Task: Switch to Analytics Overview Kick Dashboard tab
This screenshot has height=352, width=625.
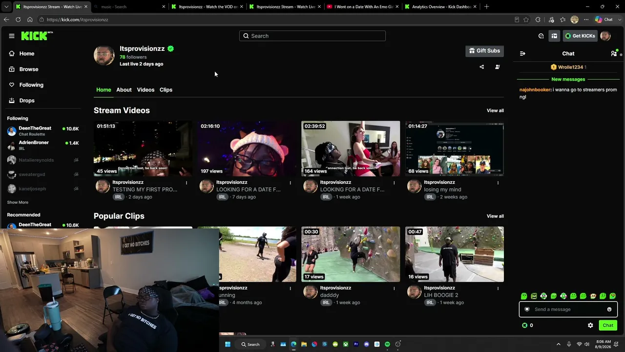Action: pyautogui.click(x=440, y=7)
